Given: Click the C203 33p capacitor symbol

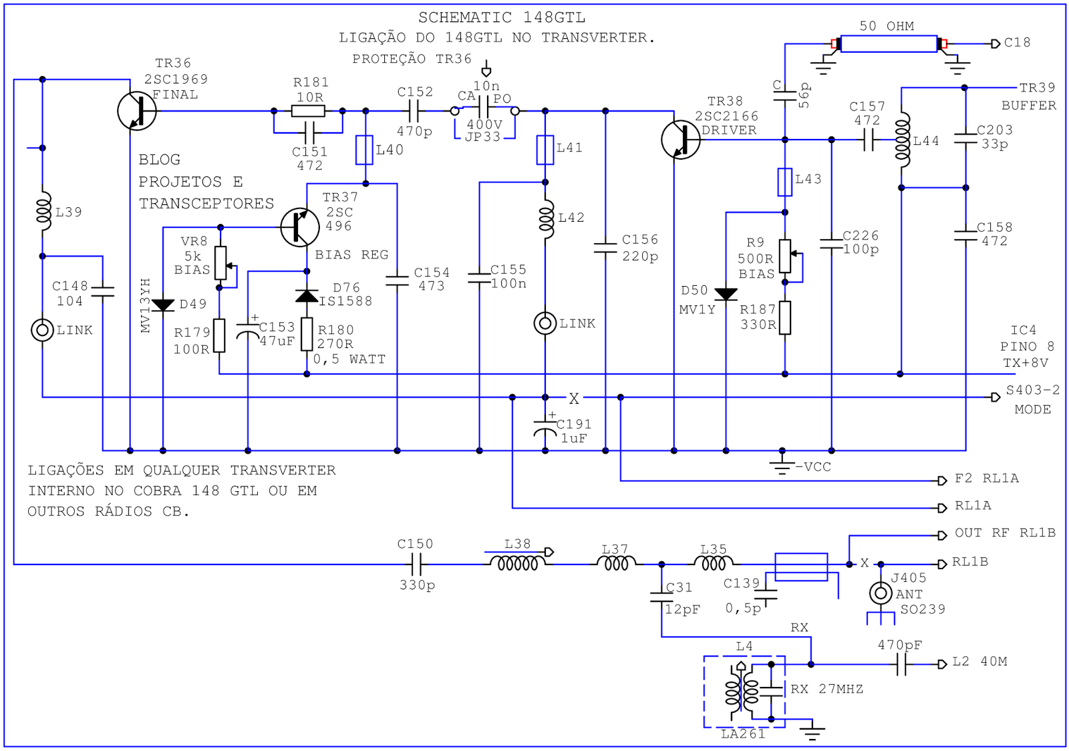Looking at the screenshot, I should point(966,139).
